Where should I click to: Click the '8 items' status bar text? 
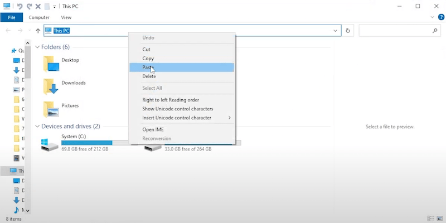coord(13,219)
